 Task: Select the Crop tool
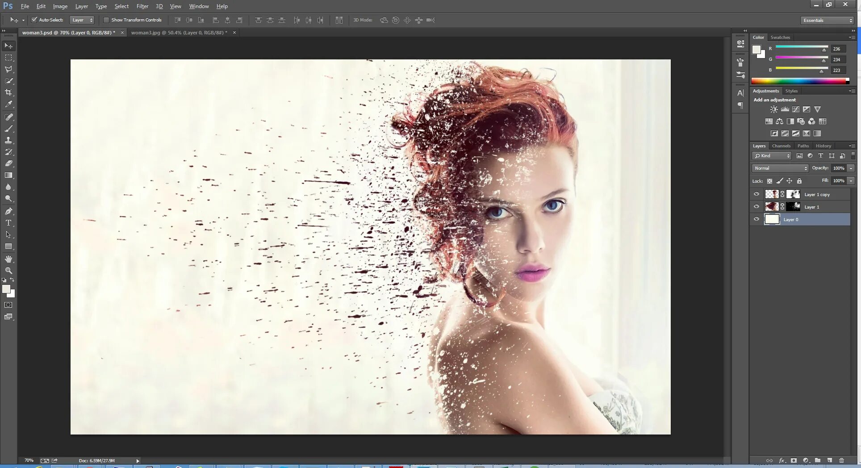(x=8, y=92)
